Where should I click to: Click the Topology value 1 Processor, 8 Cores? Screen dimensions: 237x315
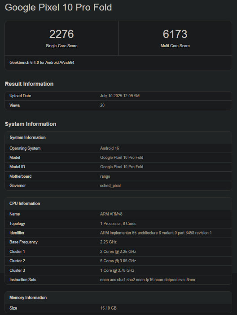point(118,224)
